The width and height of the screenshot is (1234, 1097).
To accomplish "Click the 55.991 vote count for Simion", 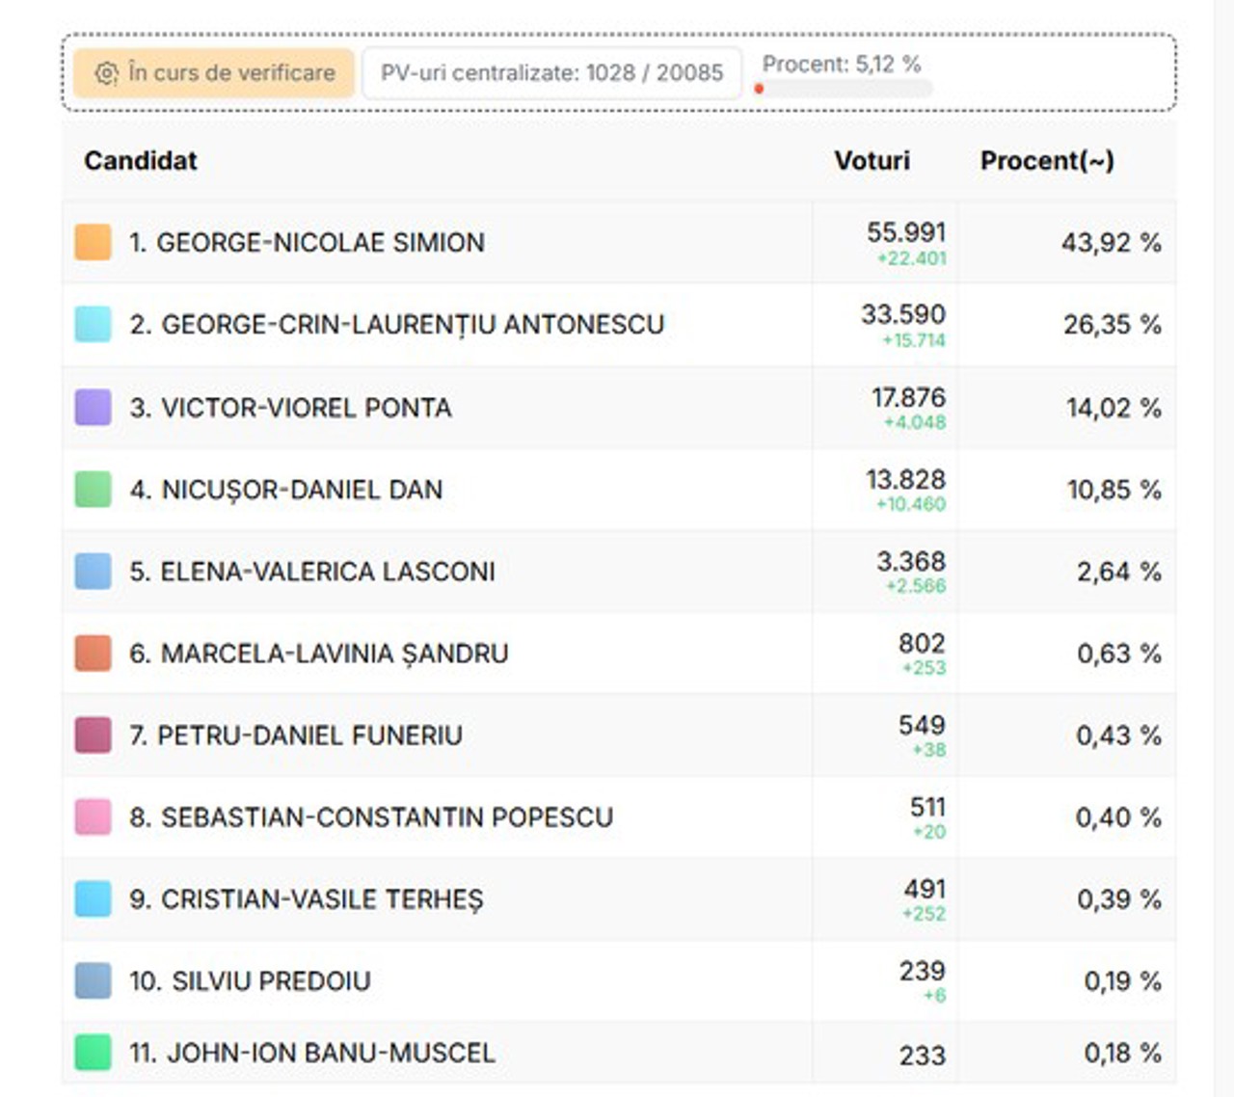I will 906,232.
